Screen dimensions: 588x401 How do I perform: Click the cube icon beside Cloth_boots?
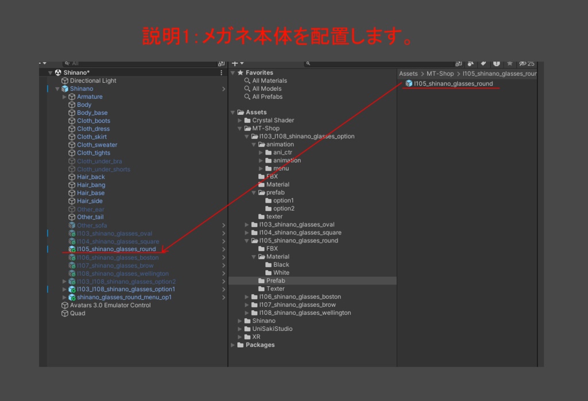[x=72, y=121]
